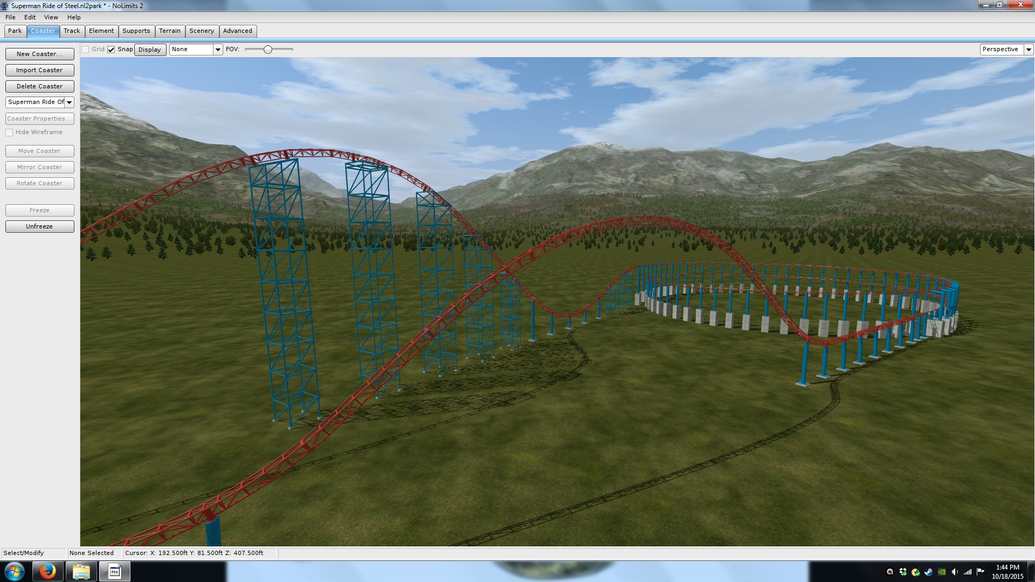Click the Action Center flag icon
1035x582 pixels.
[x=981, y=571]
